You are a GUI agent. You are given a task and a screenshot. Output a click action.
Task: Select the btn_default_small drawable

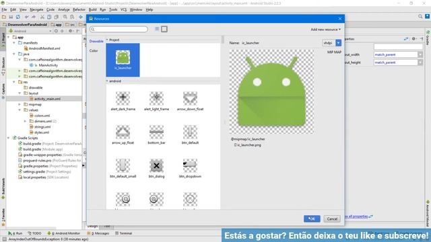(123, 168)
